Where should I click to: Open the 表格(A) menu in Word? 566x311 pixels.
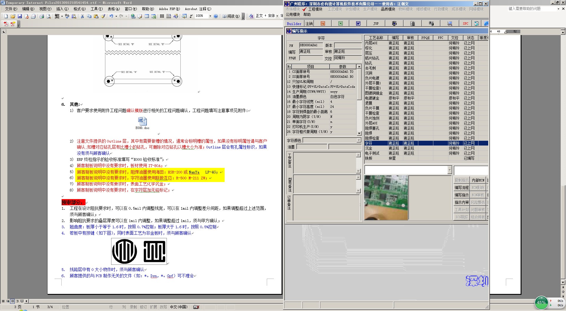coord(113,9)
